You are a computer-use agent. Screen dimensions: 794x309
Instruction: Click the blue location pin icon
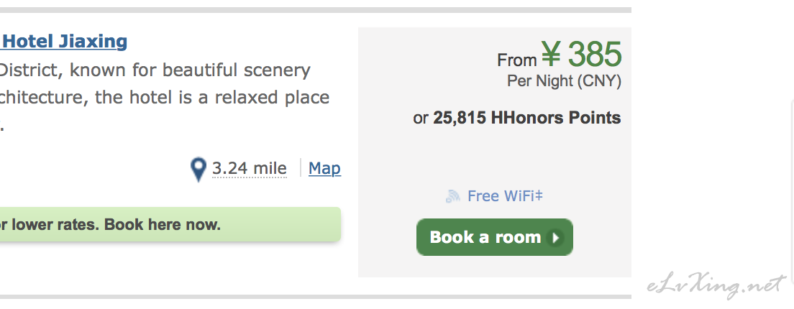coord(198,170)
